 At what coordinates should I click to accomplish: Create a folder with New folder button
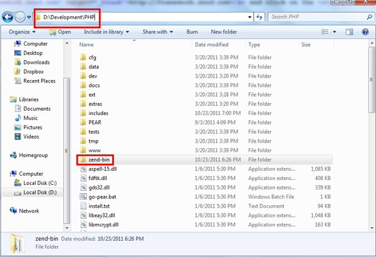[x=224, y=31]
